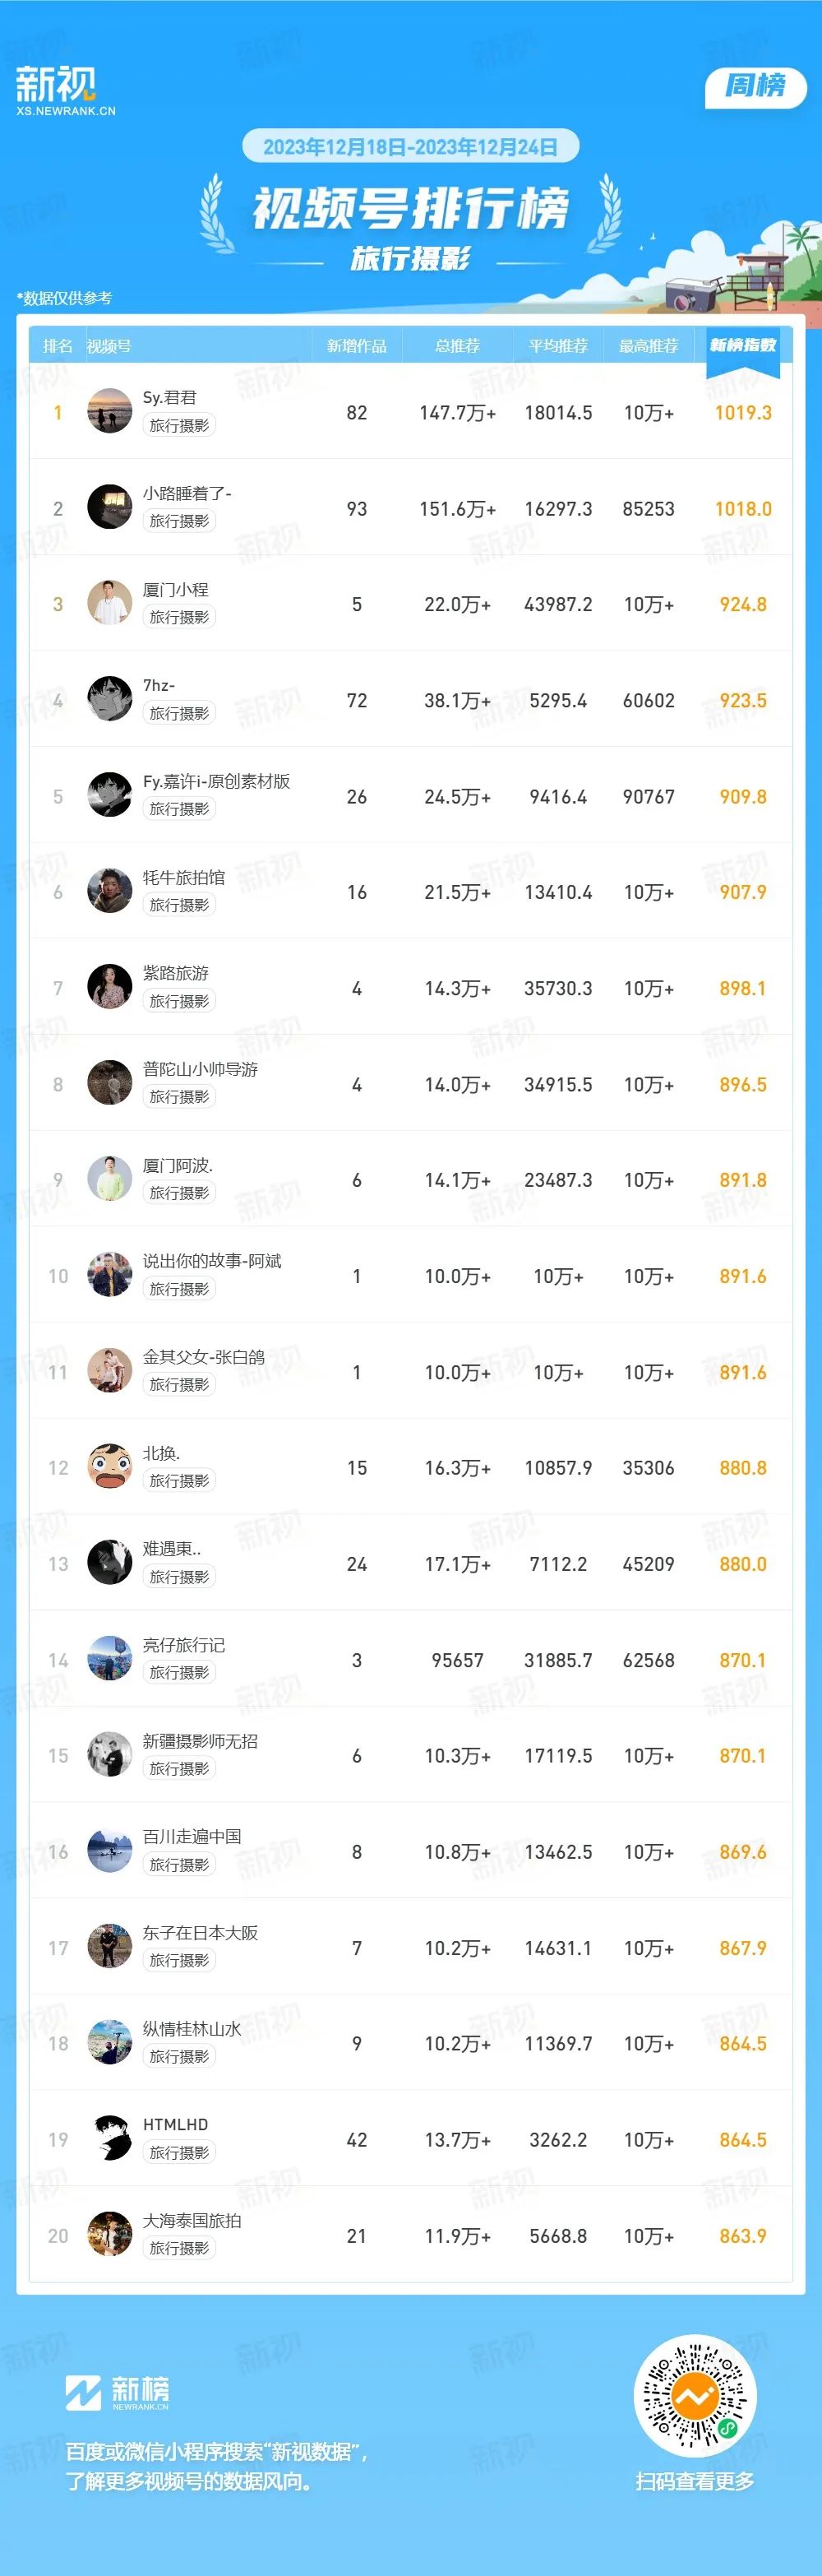The image size is (822, 2576).
Task: Click the QR code at bottom right
Action: tap(695, 2397)
